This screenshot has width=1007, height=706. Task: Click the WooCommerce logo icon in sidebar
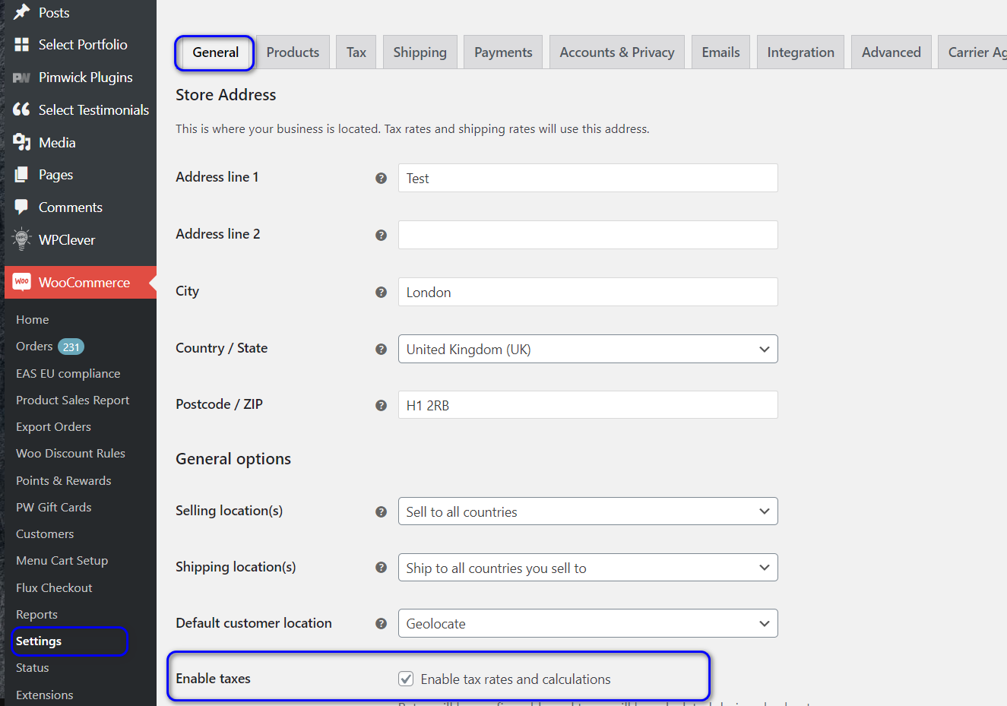pyautogui.click(x=22, y=282)
